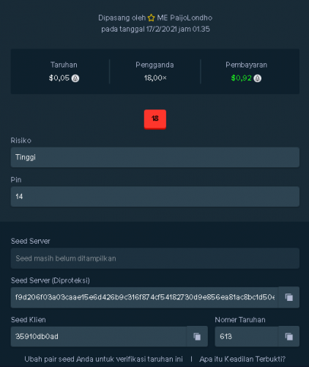
Task: Open the PaijoLondho user profile name
Action: tap(191, 18)
